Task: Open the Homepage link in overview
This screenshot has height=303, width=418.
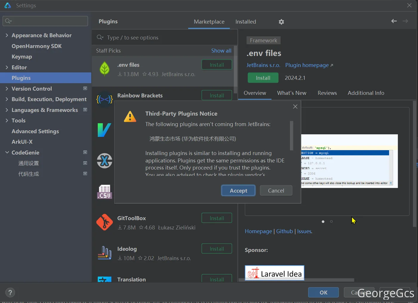Action: 258,231
